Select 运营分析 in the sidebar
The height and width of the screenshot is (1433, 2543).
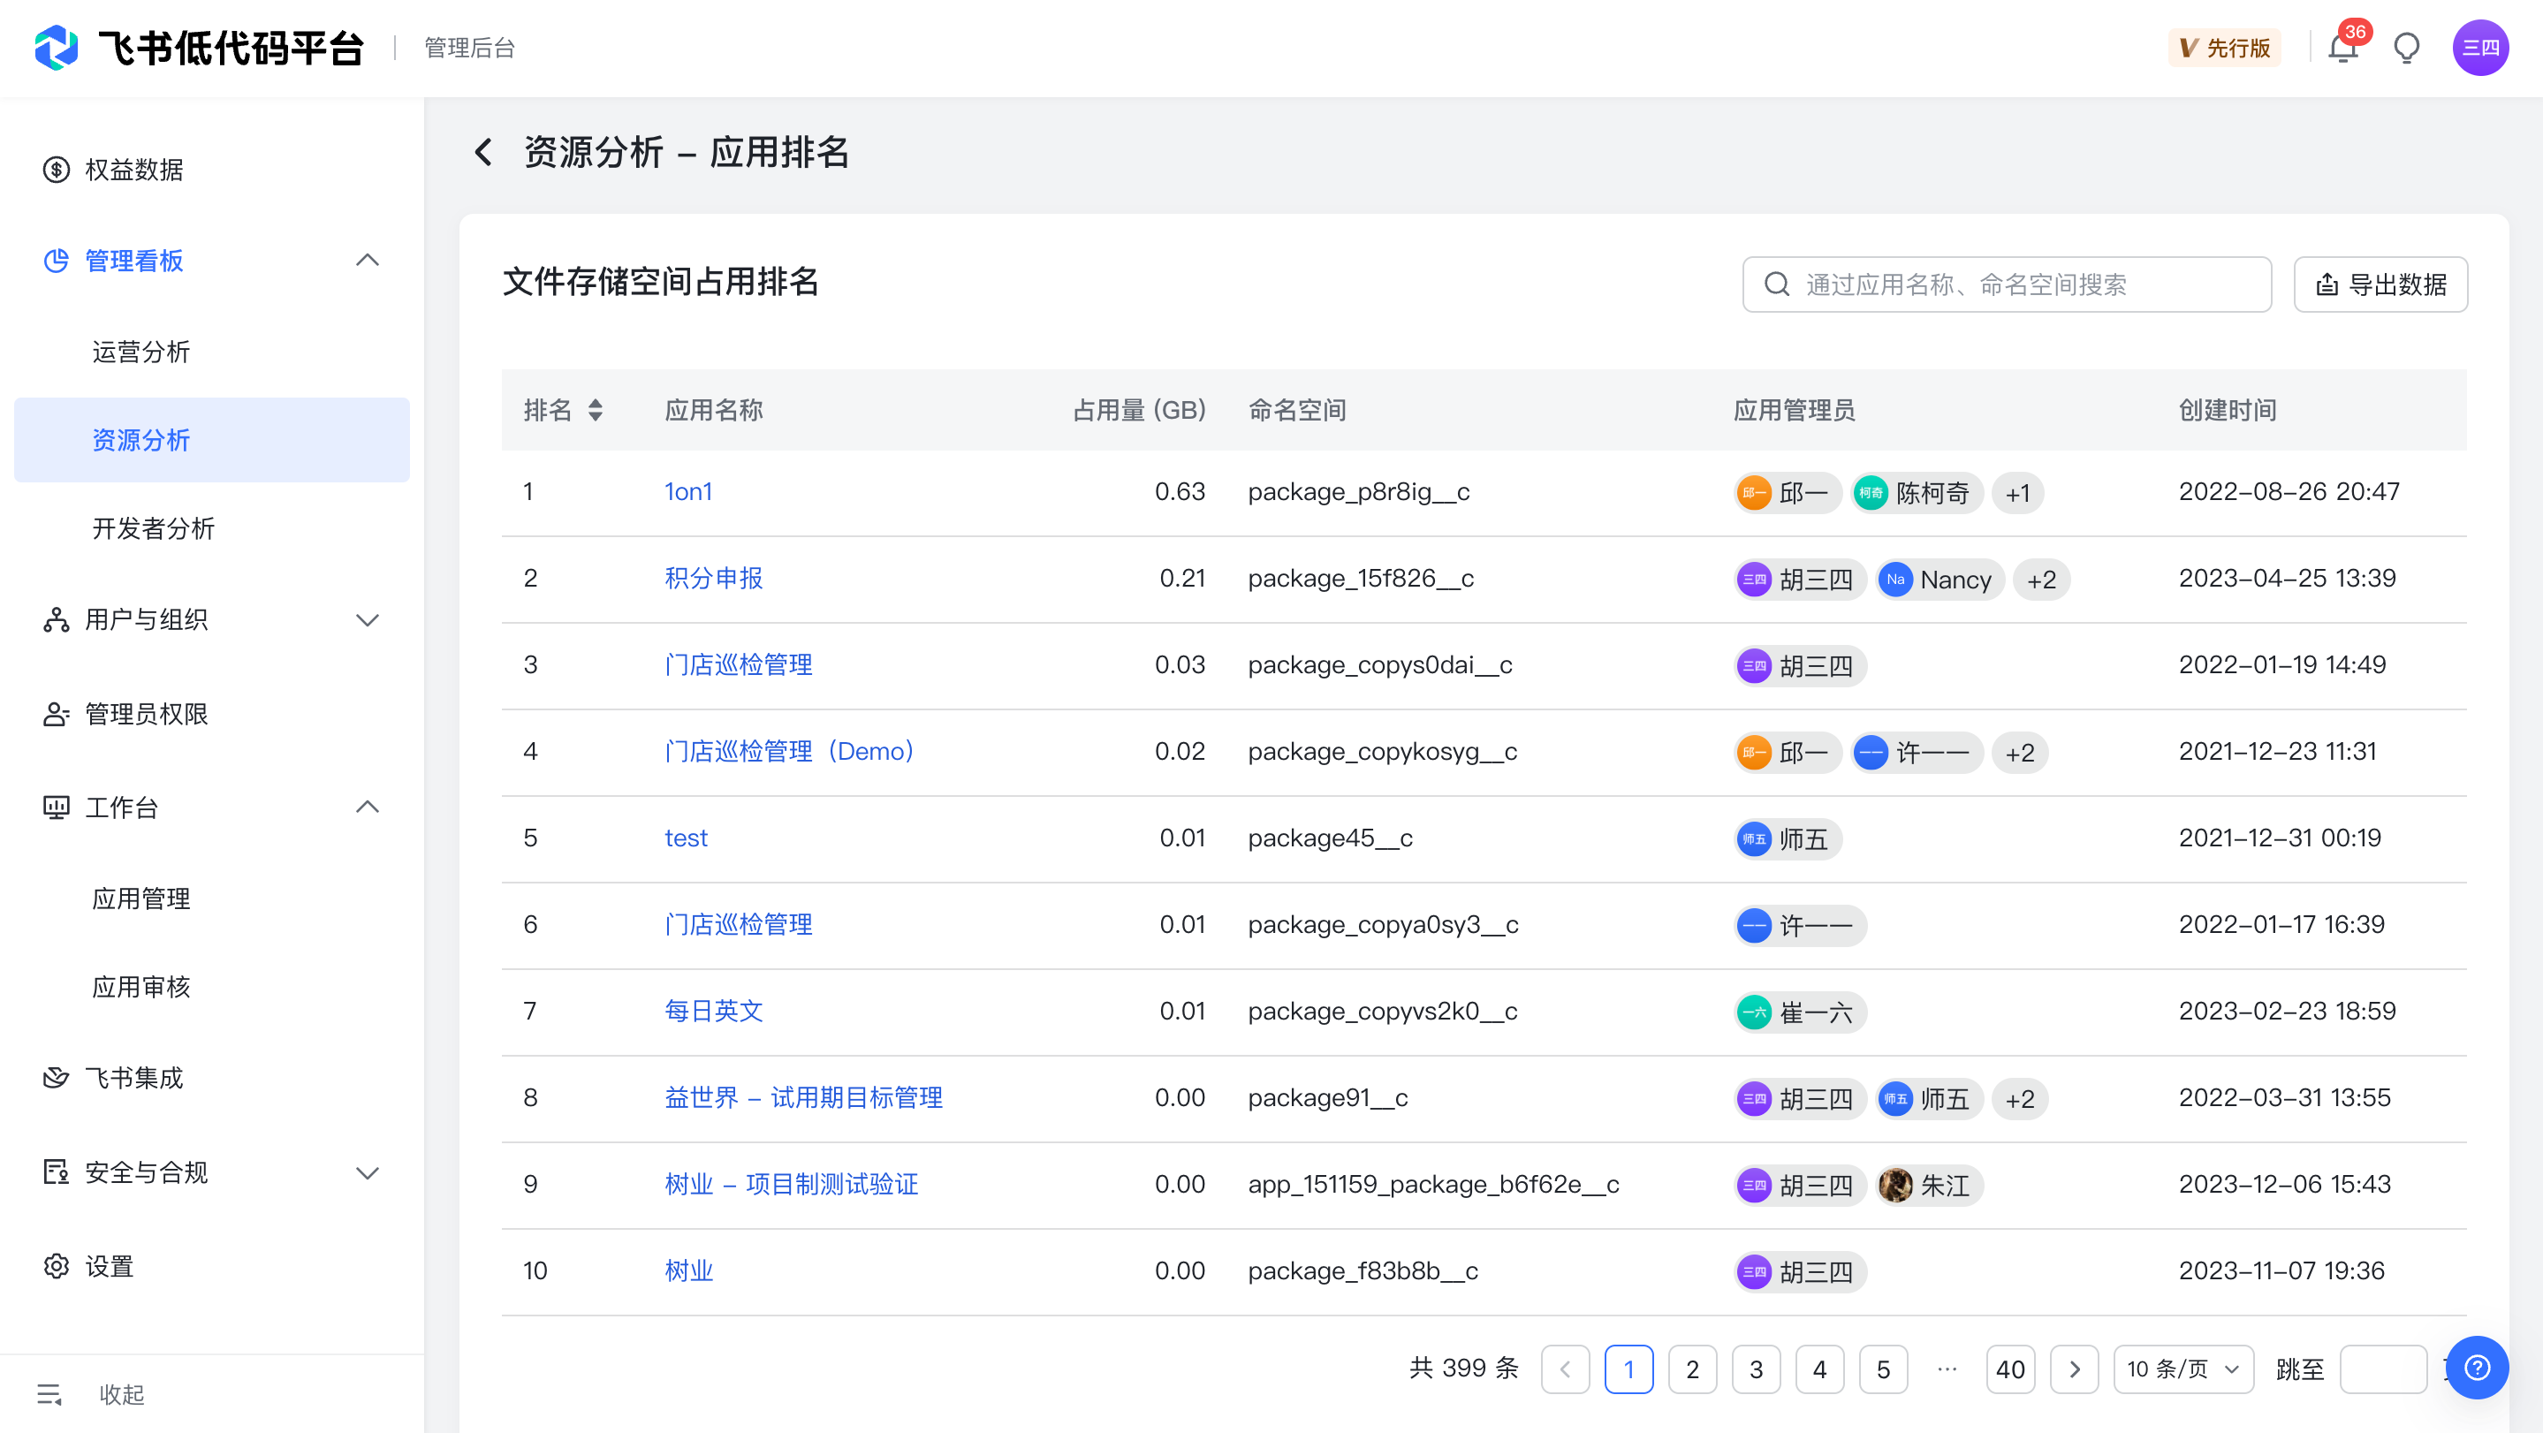pos(141,352)
